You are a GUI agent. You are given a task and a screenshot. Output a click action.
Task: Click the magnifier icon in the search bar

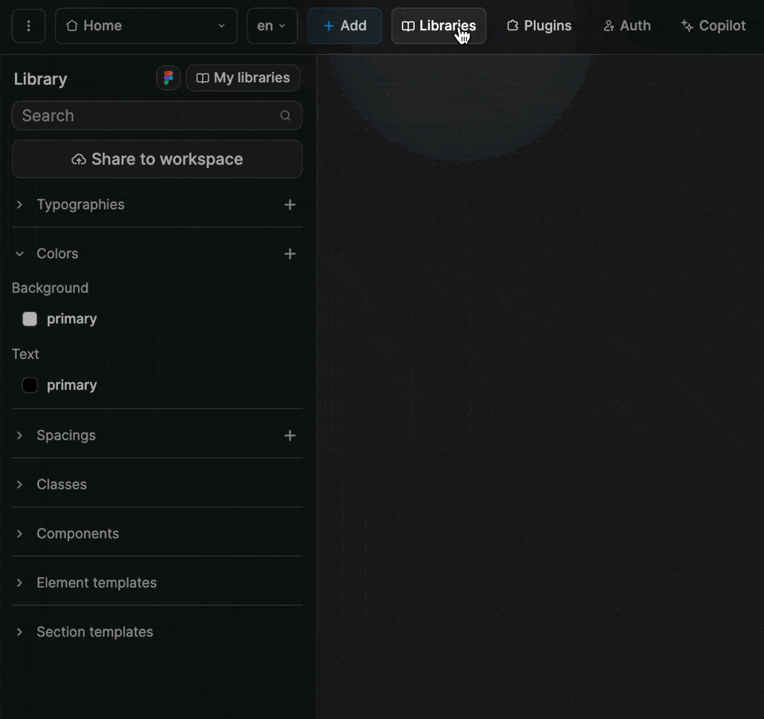[x=285, y=115]
